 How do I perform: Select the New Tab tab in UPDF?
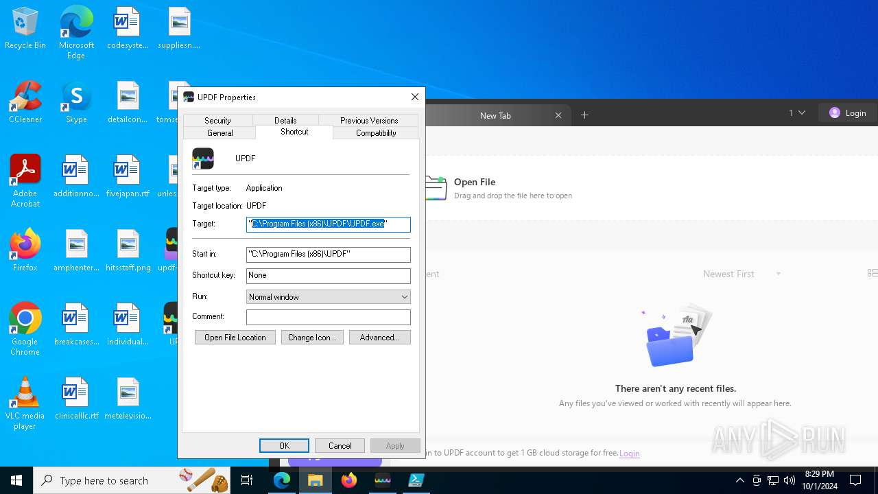tap(495, 115)
